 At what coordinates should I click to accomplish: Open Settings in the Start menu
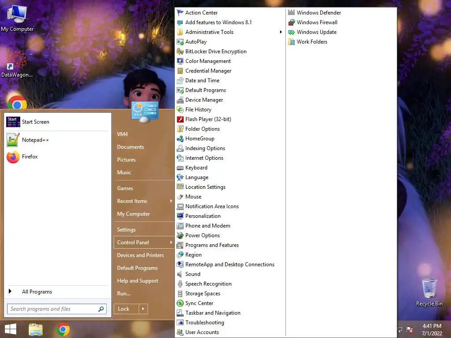126,230
